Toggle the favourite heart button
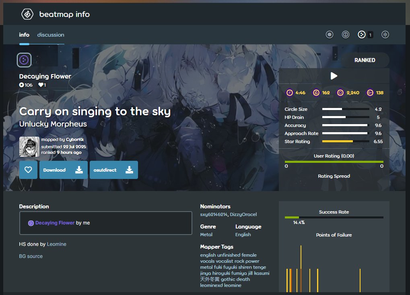Viewport: 410px width, 295px height. coord(28,170)
